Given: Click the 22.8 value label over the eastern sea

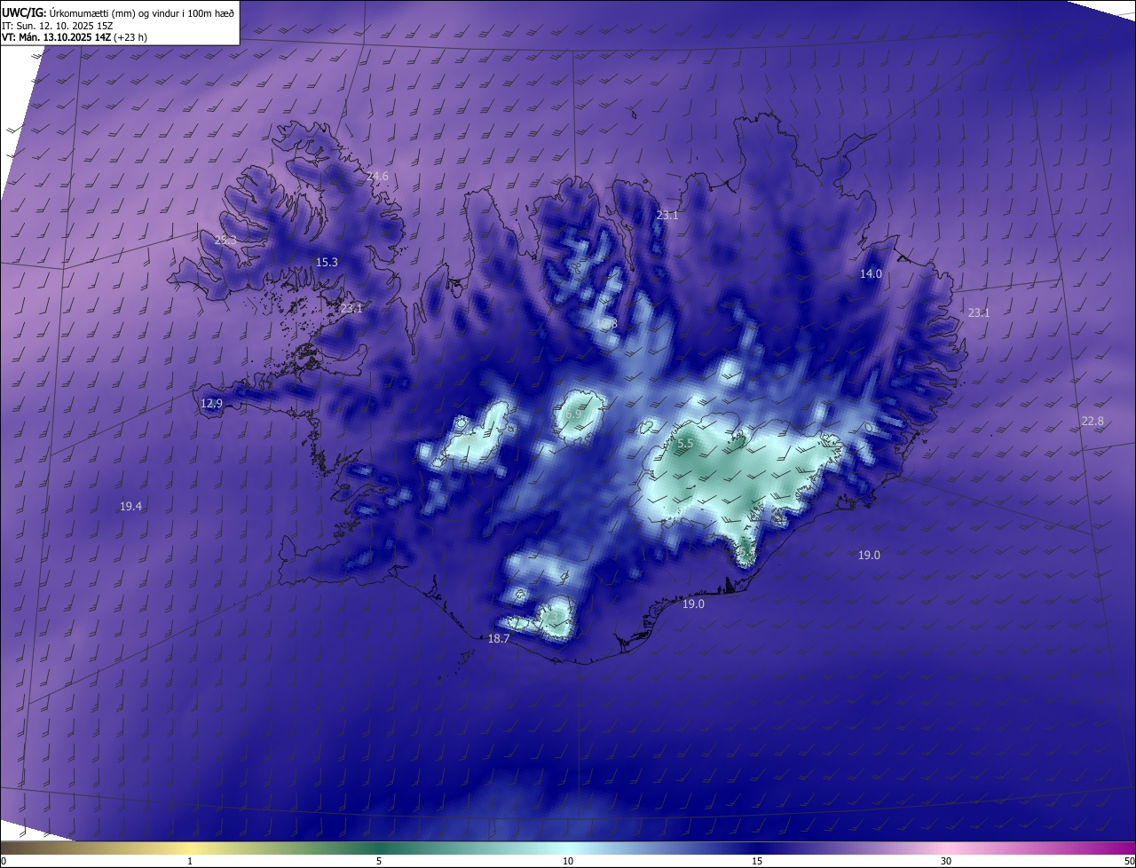Looking at the screenshot, I should pos(1093,422).
